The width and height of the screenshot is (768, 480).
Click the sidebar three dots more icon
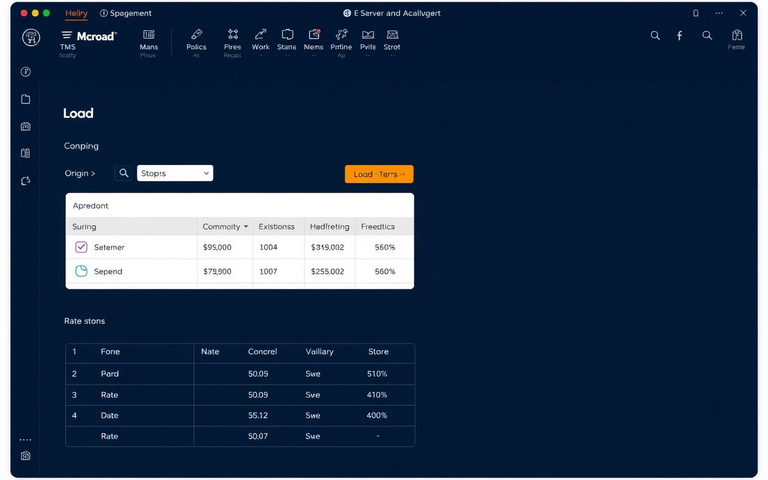[25, 440]
